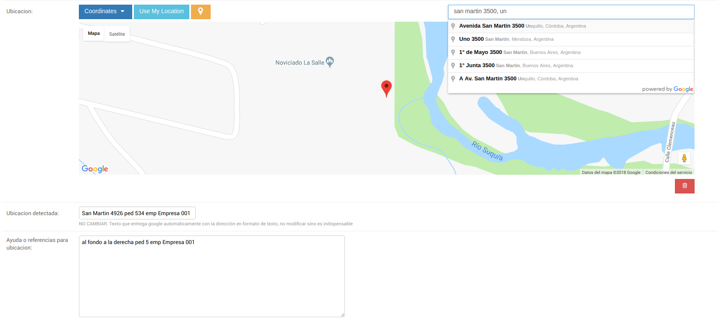Click pin icon beside 1° Junta 3500

pos(453,65)
